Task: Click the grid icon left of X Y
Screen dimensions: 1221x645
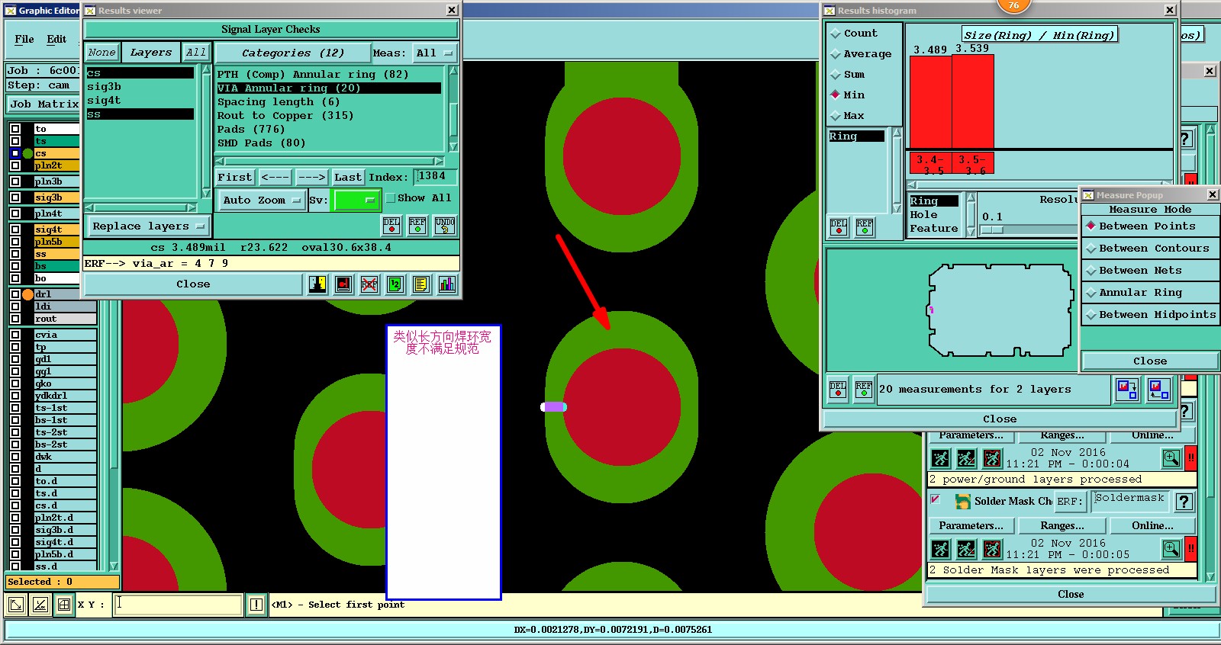Action: click(x=65, y=605)
